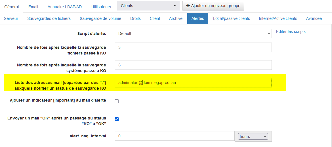332x147 pixels.
Task: Click the Editer les scripts link
Action: tap(291, 31)
